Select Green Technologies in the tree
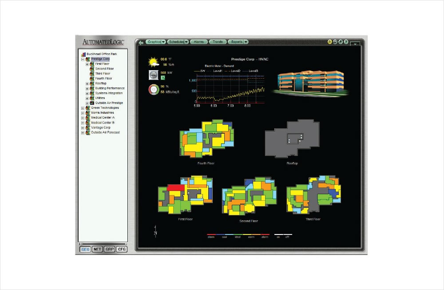This screenshot has height=290, width=444. [105, 108]
